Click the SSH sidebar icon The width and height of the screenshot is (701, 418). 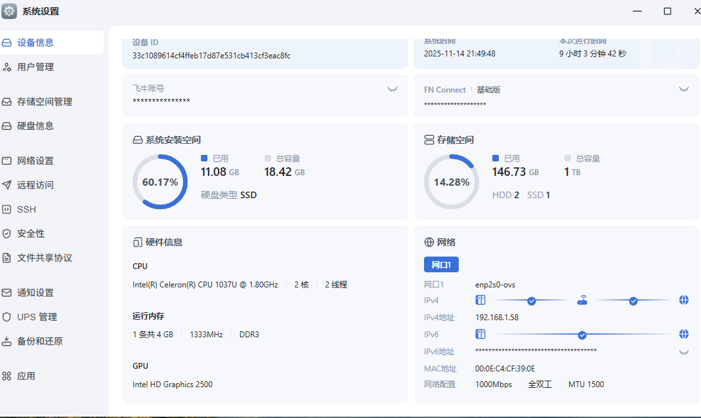tap(7, 209)
